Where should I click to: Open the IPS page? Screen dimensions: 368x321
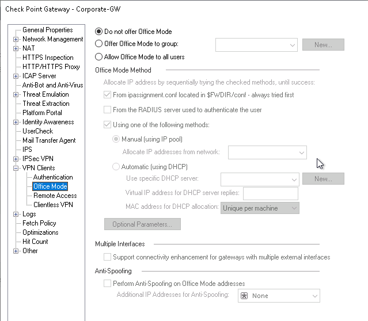tap(27, 150)
